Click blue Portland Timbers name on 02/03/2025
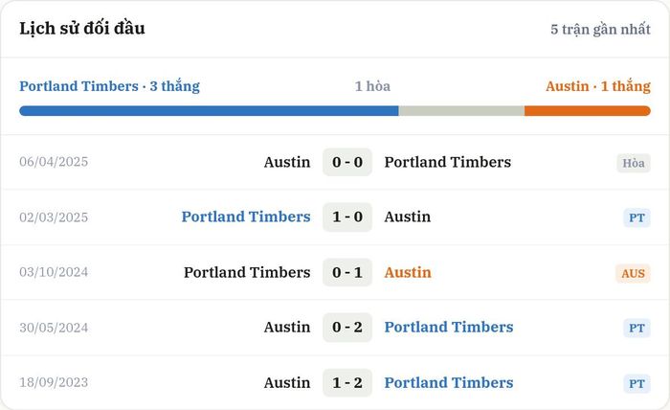 pos(246,216)
